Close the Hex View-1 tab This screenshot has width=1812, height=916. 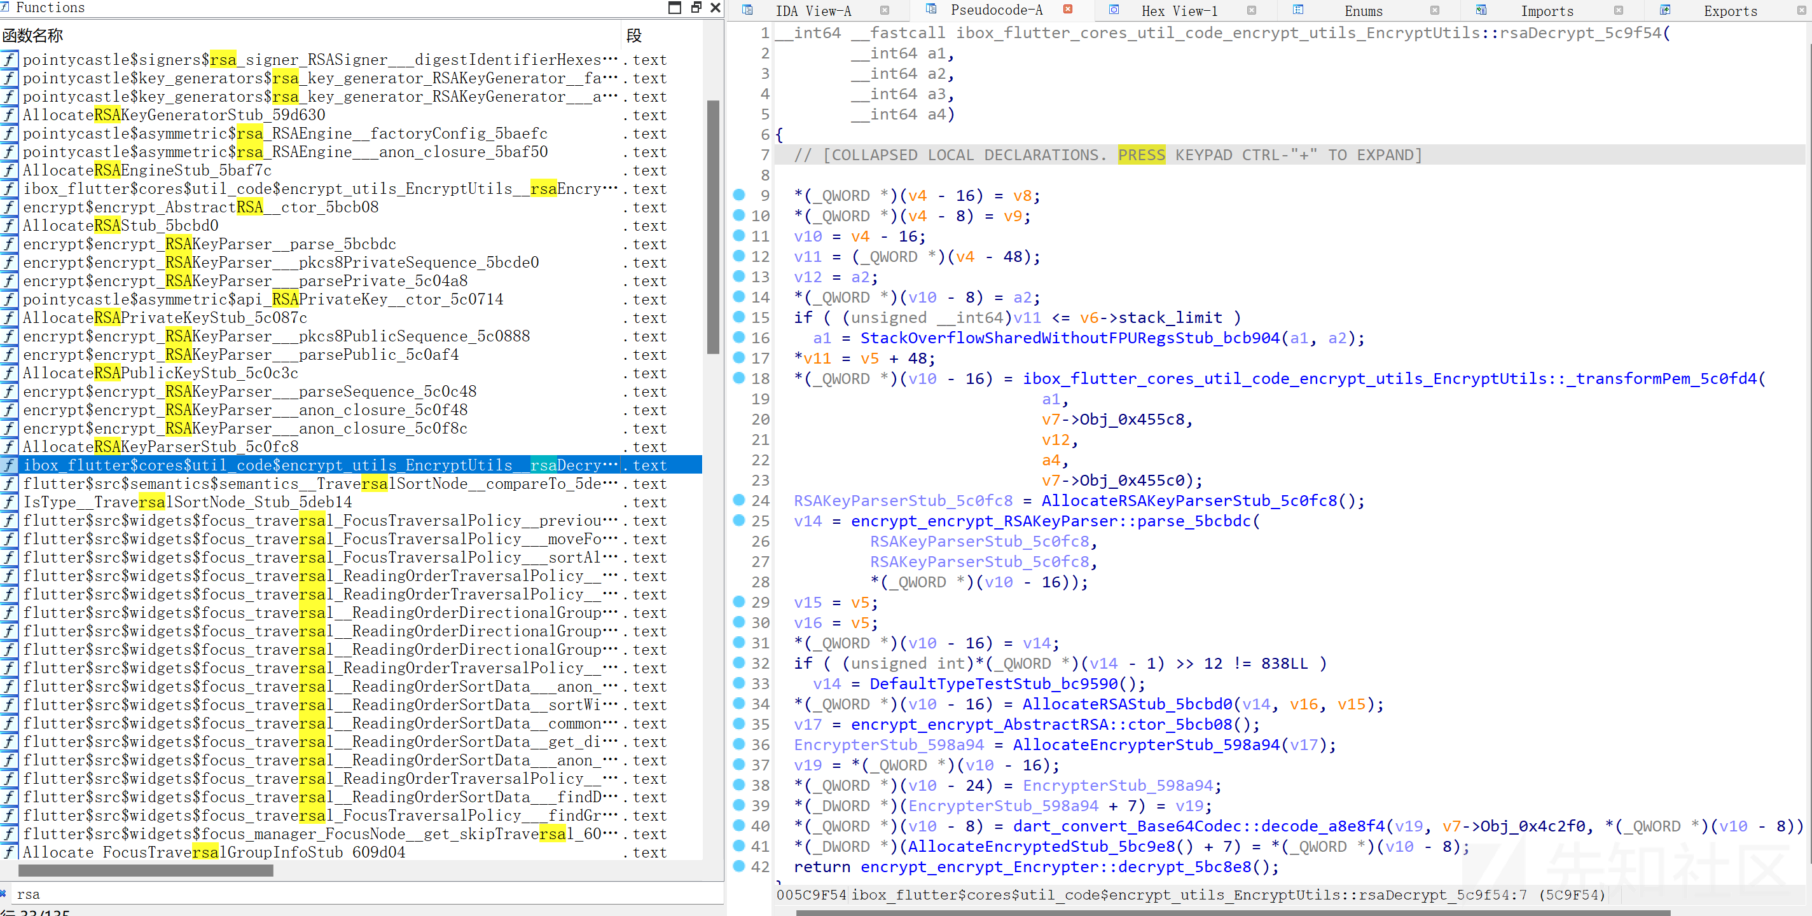[1252, 11]
